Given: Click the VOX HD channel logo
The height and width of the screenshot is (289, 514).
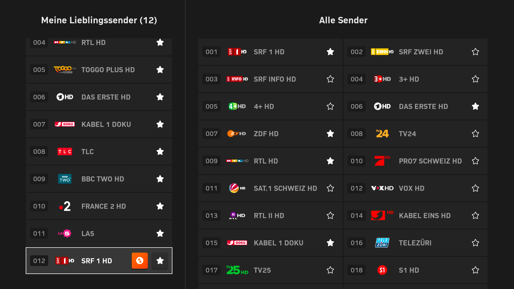Looking at the screenshot, I should tap(382, 188).
